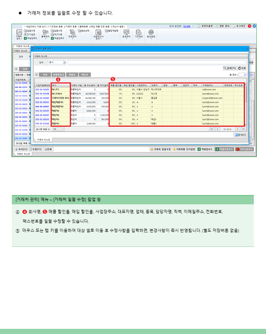The image size is (266, 334).
Task: Click email cell conjan20@naver.com
Action: [x=212, y=98]
